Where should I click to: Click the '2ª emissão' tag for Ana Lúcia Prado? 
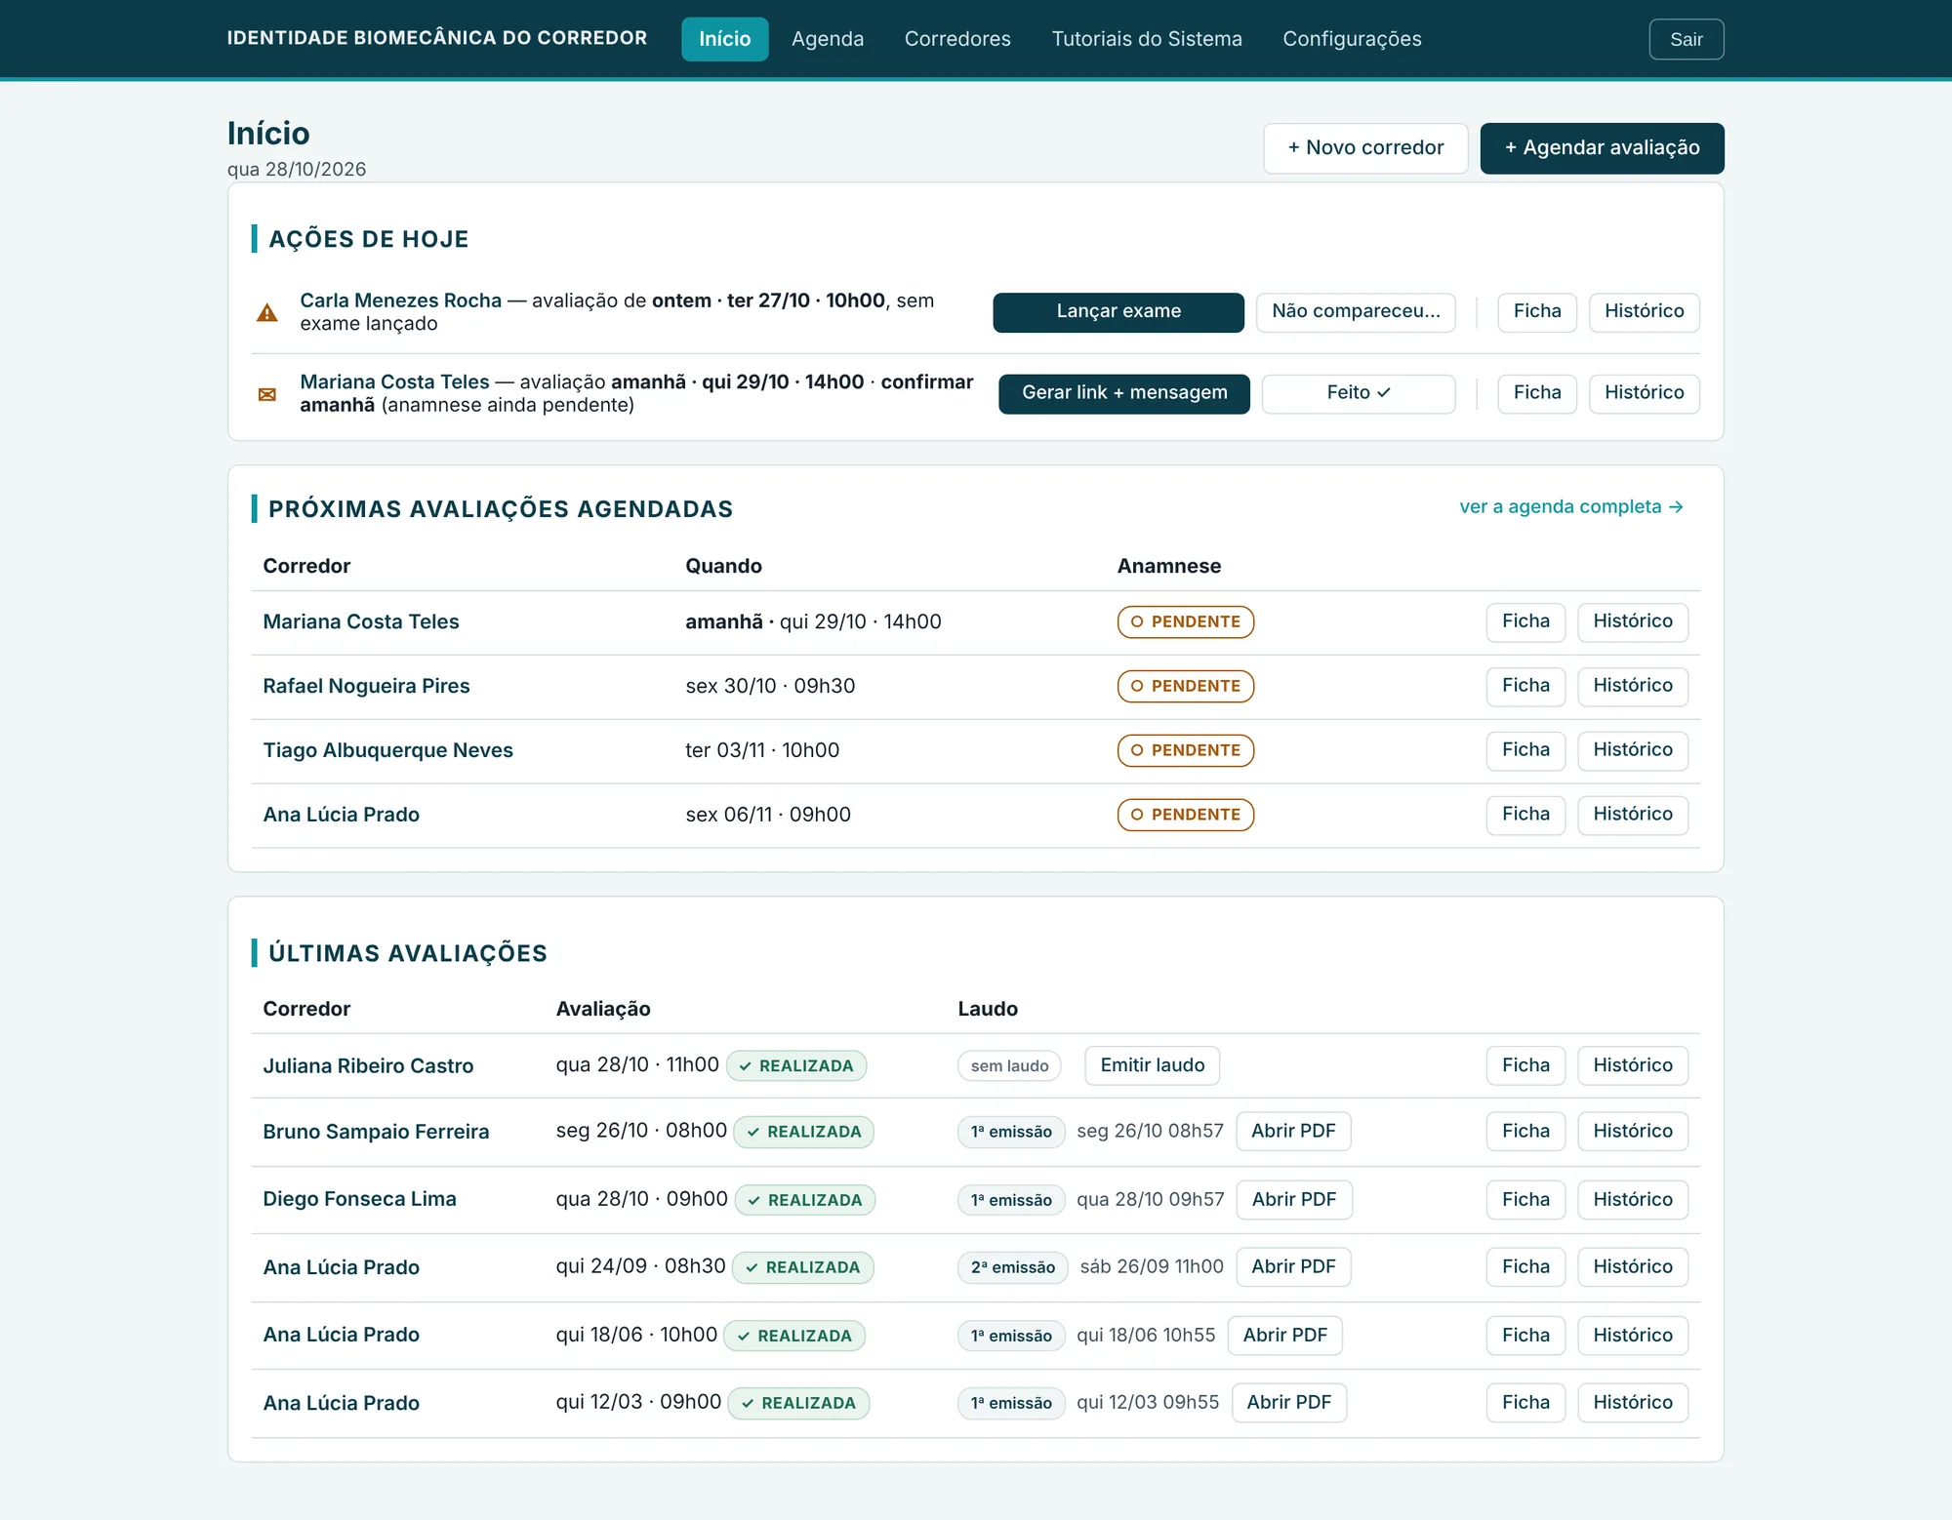[1012, 1268]
